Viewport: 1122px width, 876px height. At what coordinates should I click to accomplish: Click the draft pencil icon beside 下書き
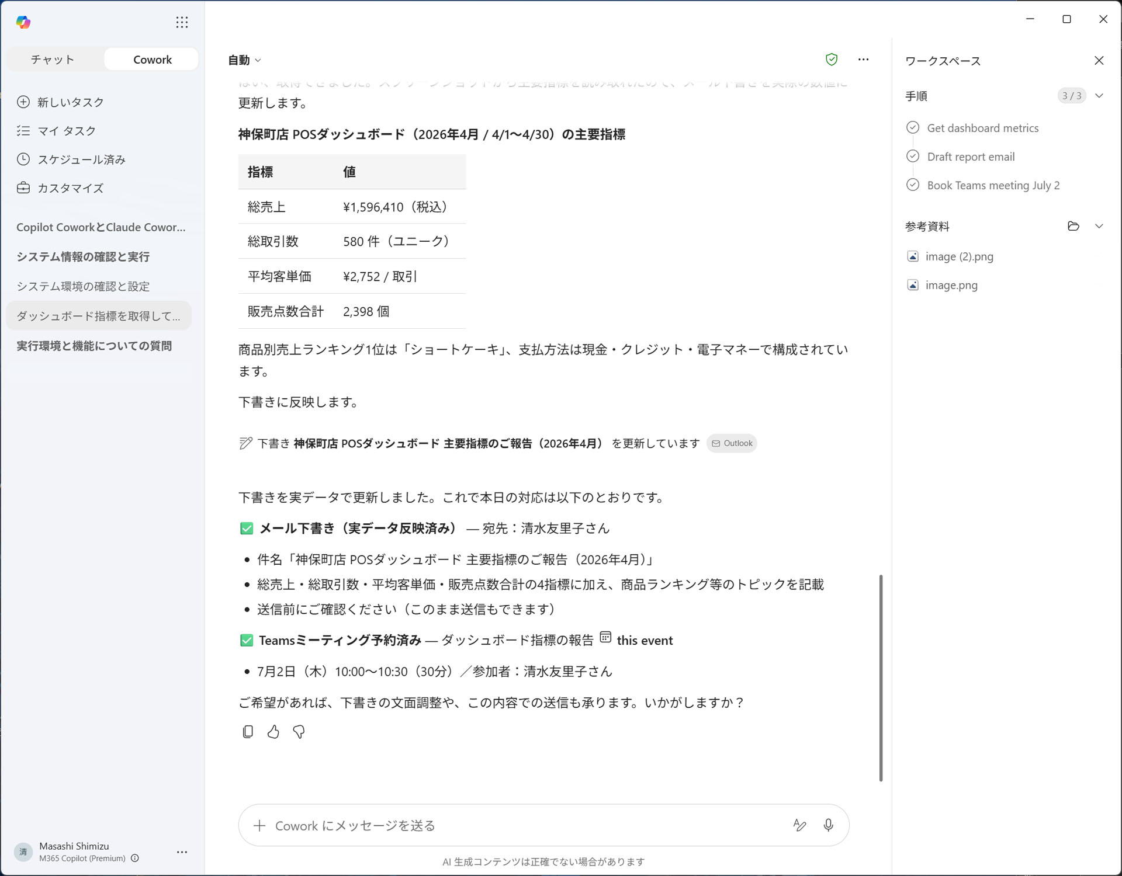click(x=245, y=443)
